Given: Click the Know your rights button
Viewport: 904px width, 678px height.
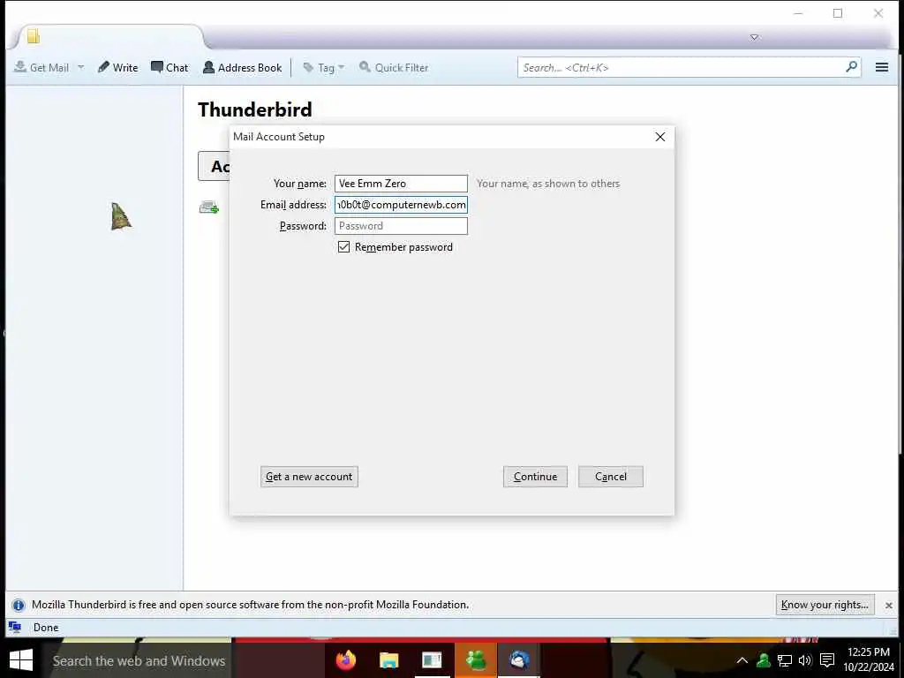Looking at the screenshot, I should click(x=825, y=605).
